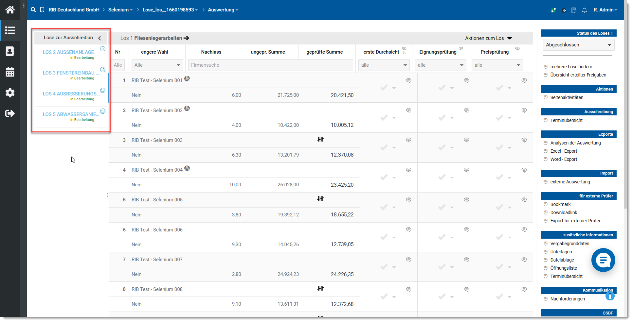Open the Downloadlink entry
Screen dimensions: 632x322
[564, 212]
